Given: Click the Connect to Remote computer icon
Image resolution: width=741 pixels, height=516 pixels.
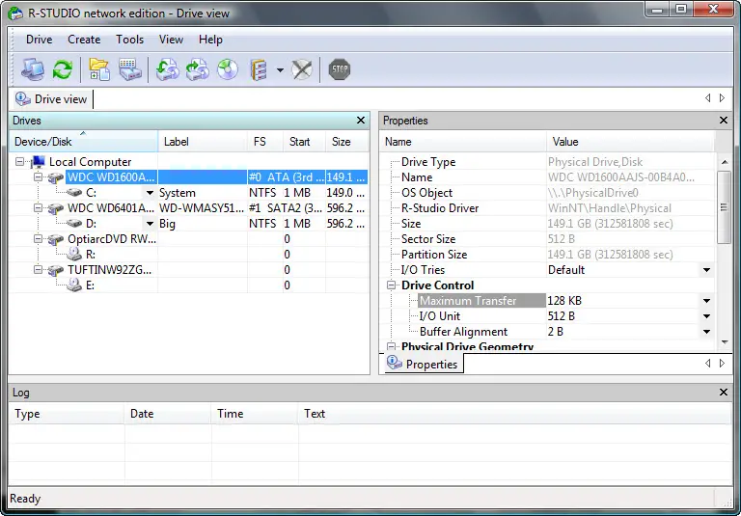Looking at the screenshot, I should [33, 70].
